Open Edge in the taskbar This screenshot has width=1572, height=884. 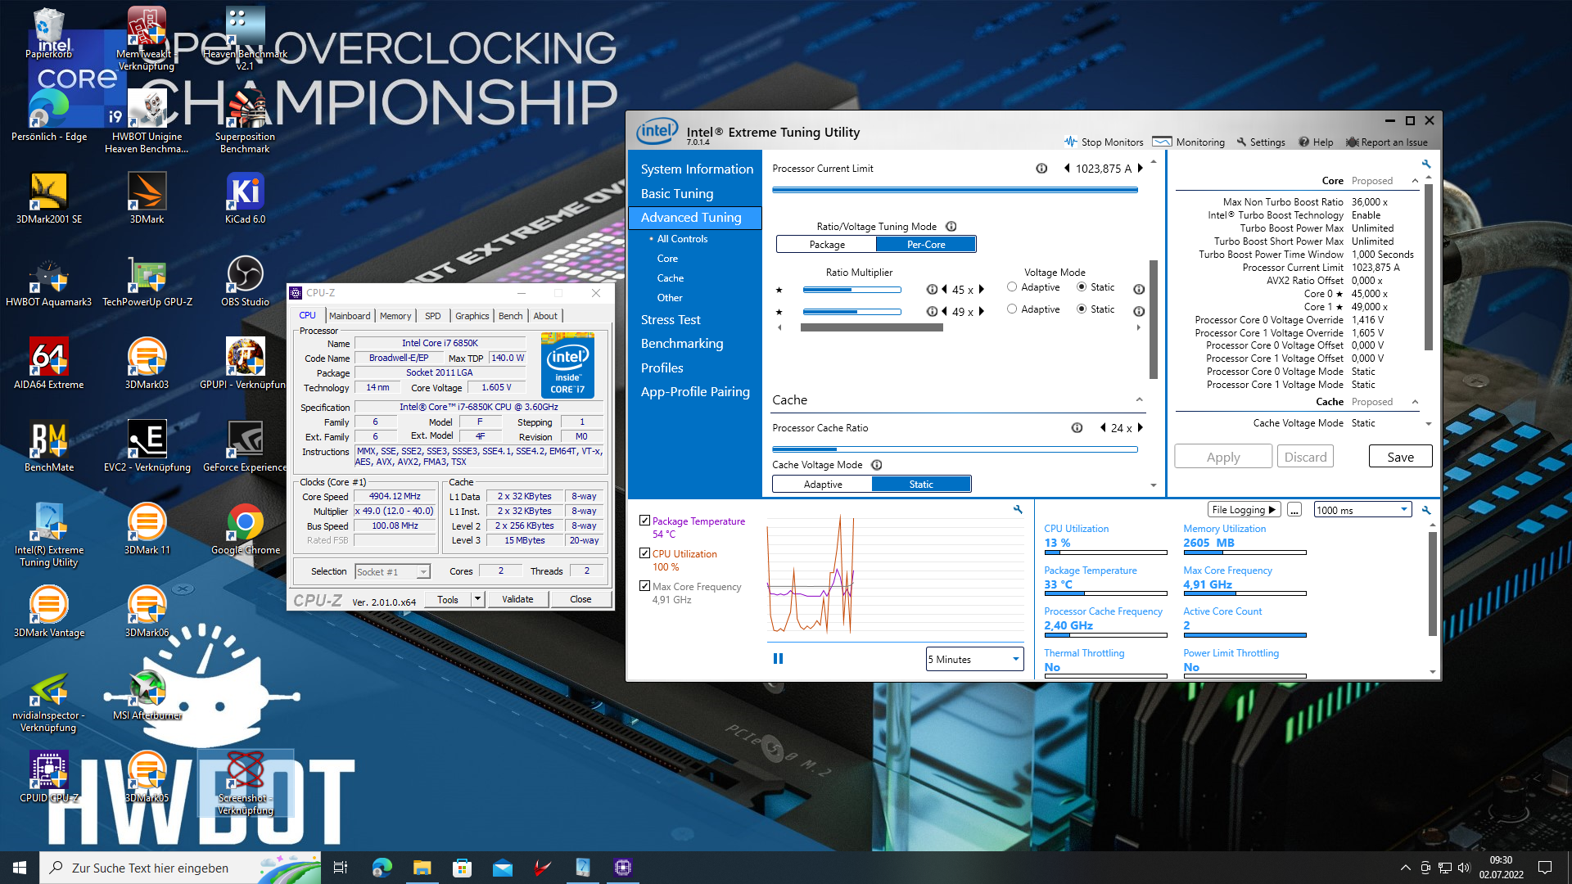(x=382, y=868)
